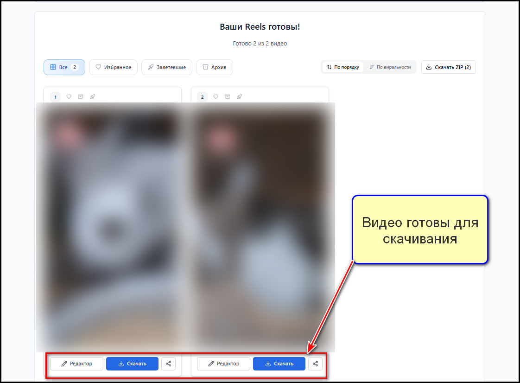520x383 pixels.
Task: Switch to the Избранное filter tab
Action: click(113, 67)
